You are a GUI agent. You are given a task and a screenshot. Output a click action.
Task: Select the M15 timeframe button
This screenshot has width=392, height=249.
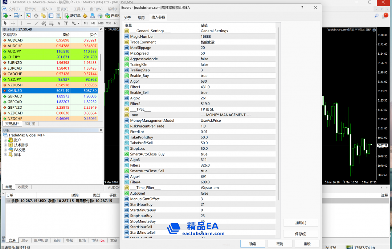click(101, 23)
